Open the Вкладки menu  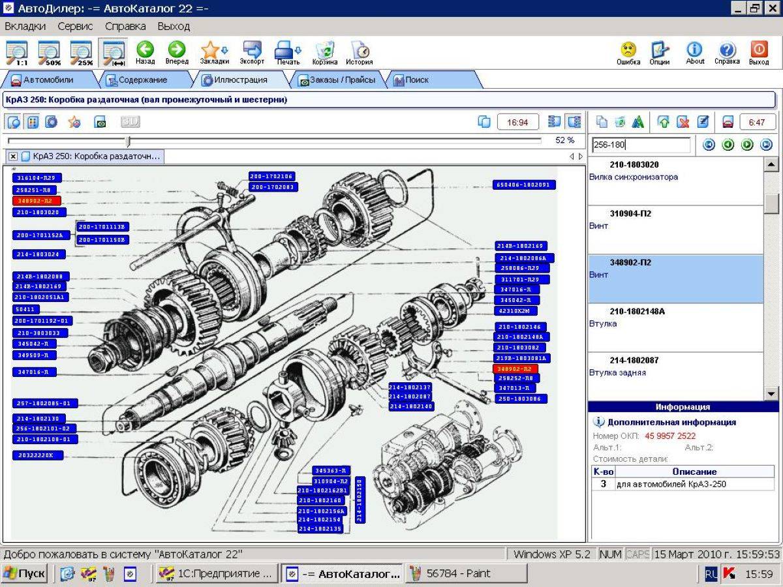click(25, 27)
